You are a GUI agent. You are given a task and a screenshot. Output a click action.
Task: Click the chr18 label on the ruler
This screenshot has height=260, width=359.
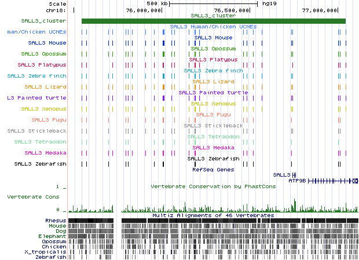click(x=57, y=10)
